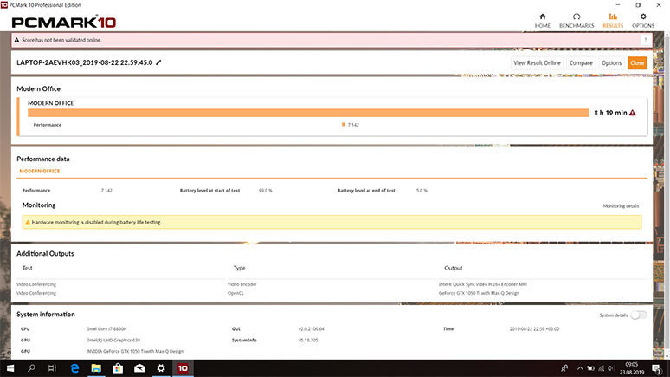Select GeForce GTX 1050 Ti output text
670x377 pixels.
click(x=479, y=293)
